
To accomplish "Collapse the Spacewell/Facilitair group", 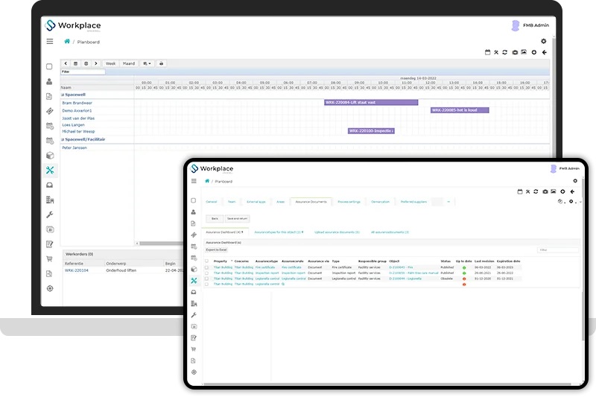I will point(63,139).
